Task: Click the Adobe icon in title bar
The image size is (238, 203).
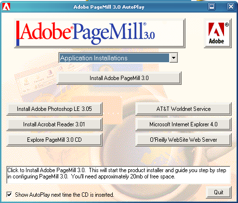Action: pos(6,7)
